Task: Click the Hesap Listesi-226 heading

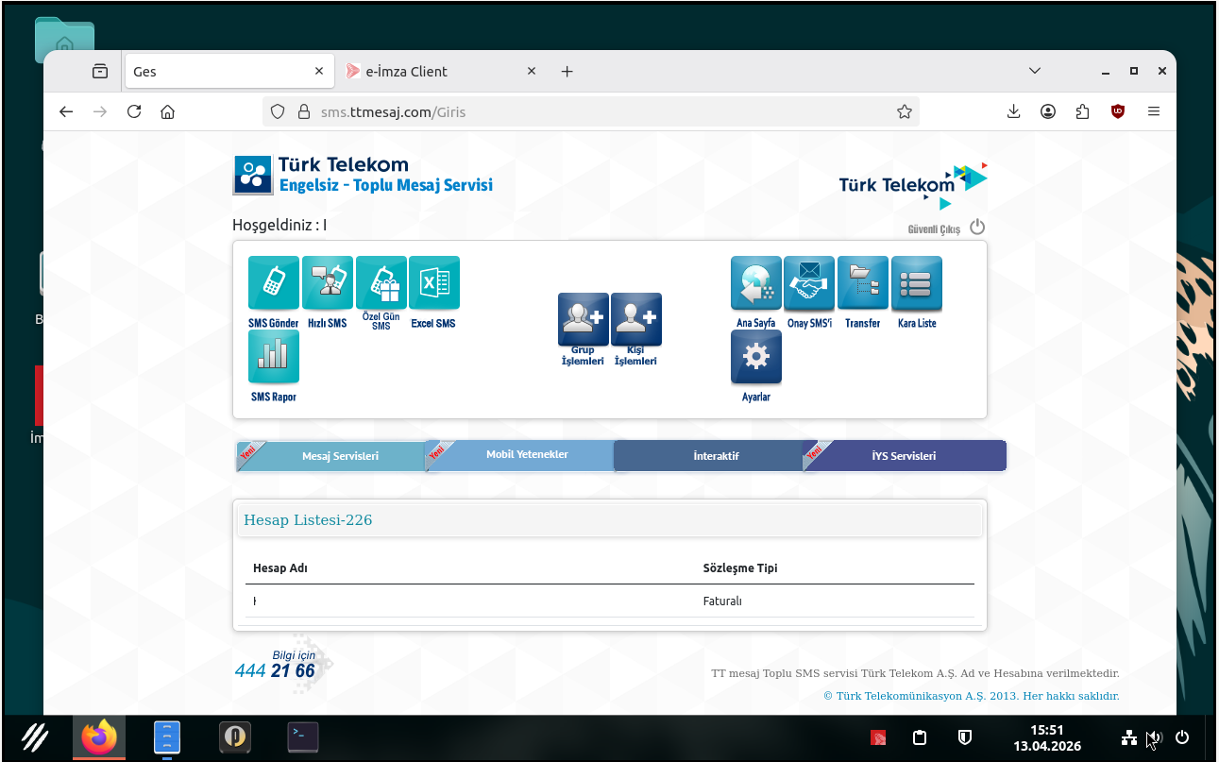Action: pos(308,520)
